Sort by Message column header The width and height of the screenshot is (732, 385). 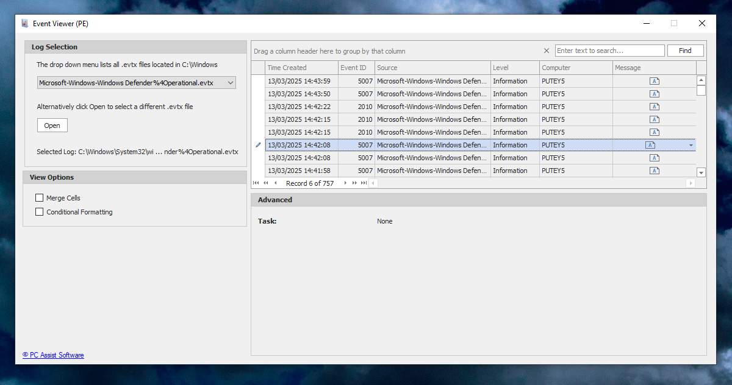pyautogui.click(x=655, y=68)
